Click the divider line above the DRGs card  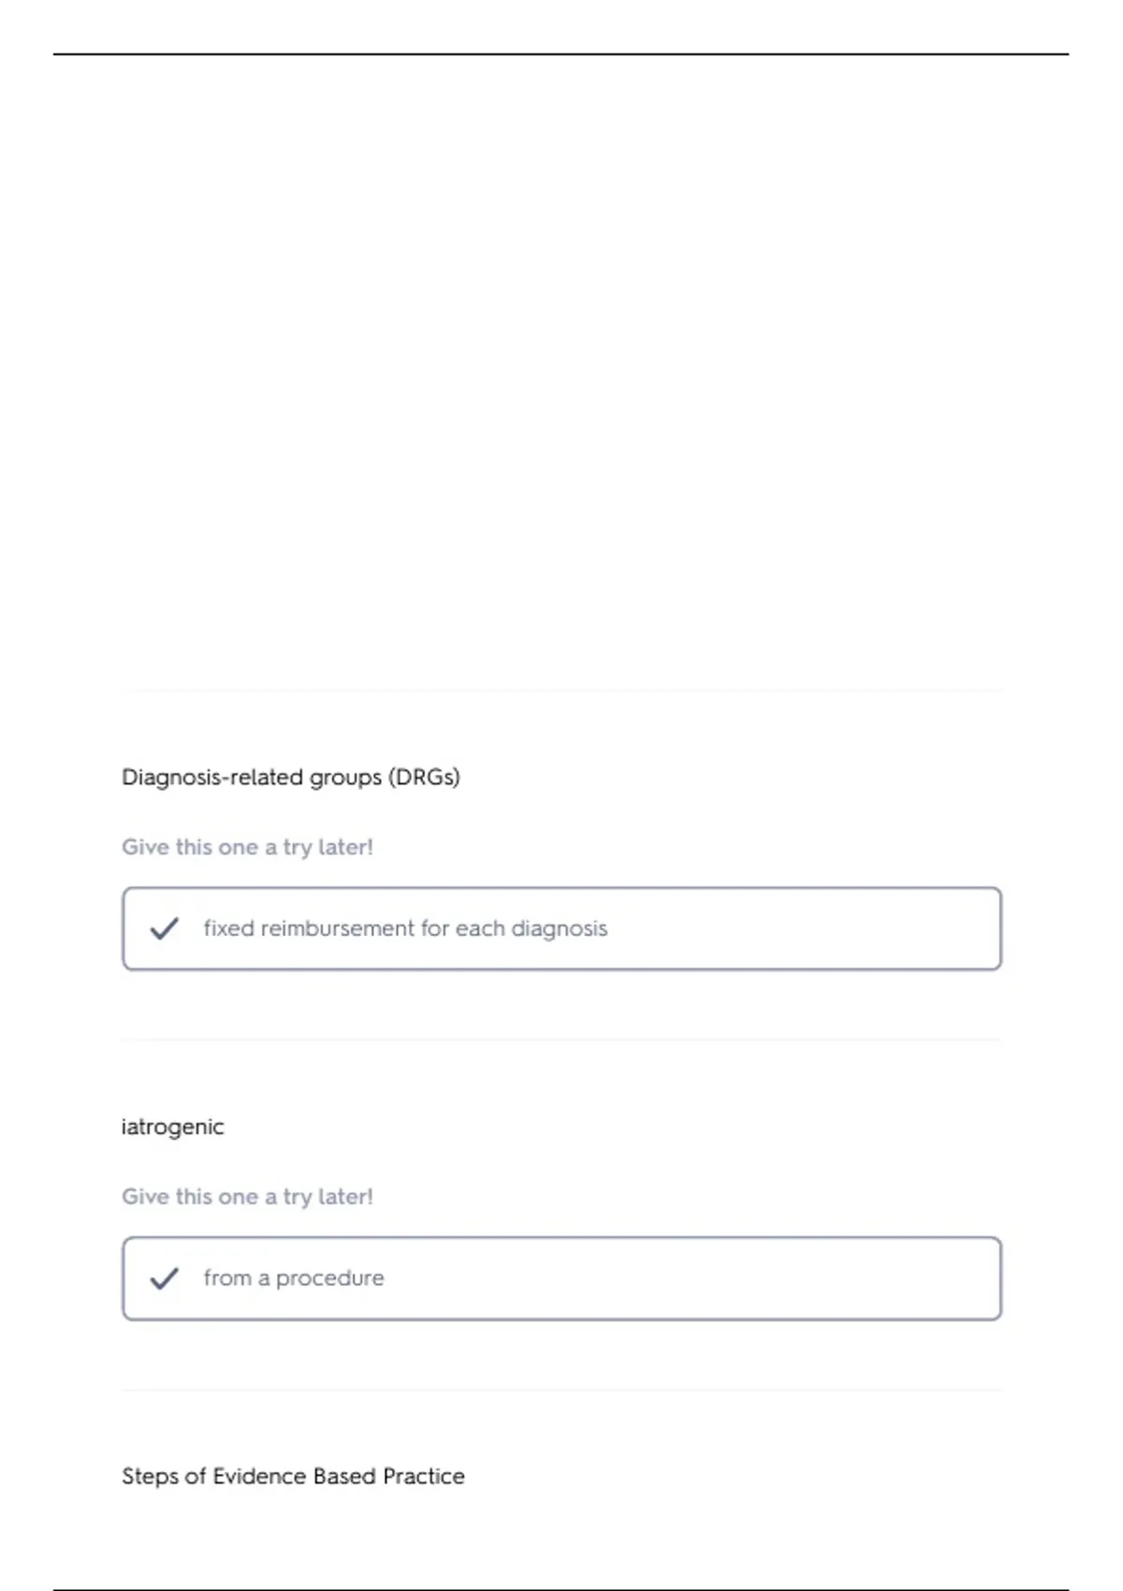(561, 692)
